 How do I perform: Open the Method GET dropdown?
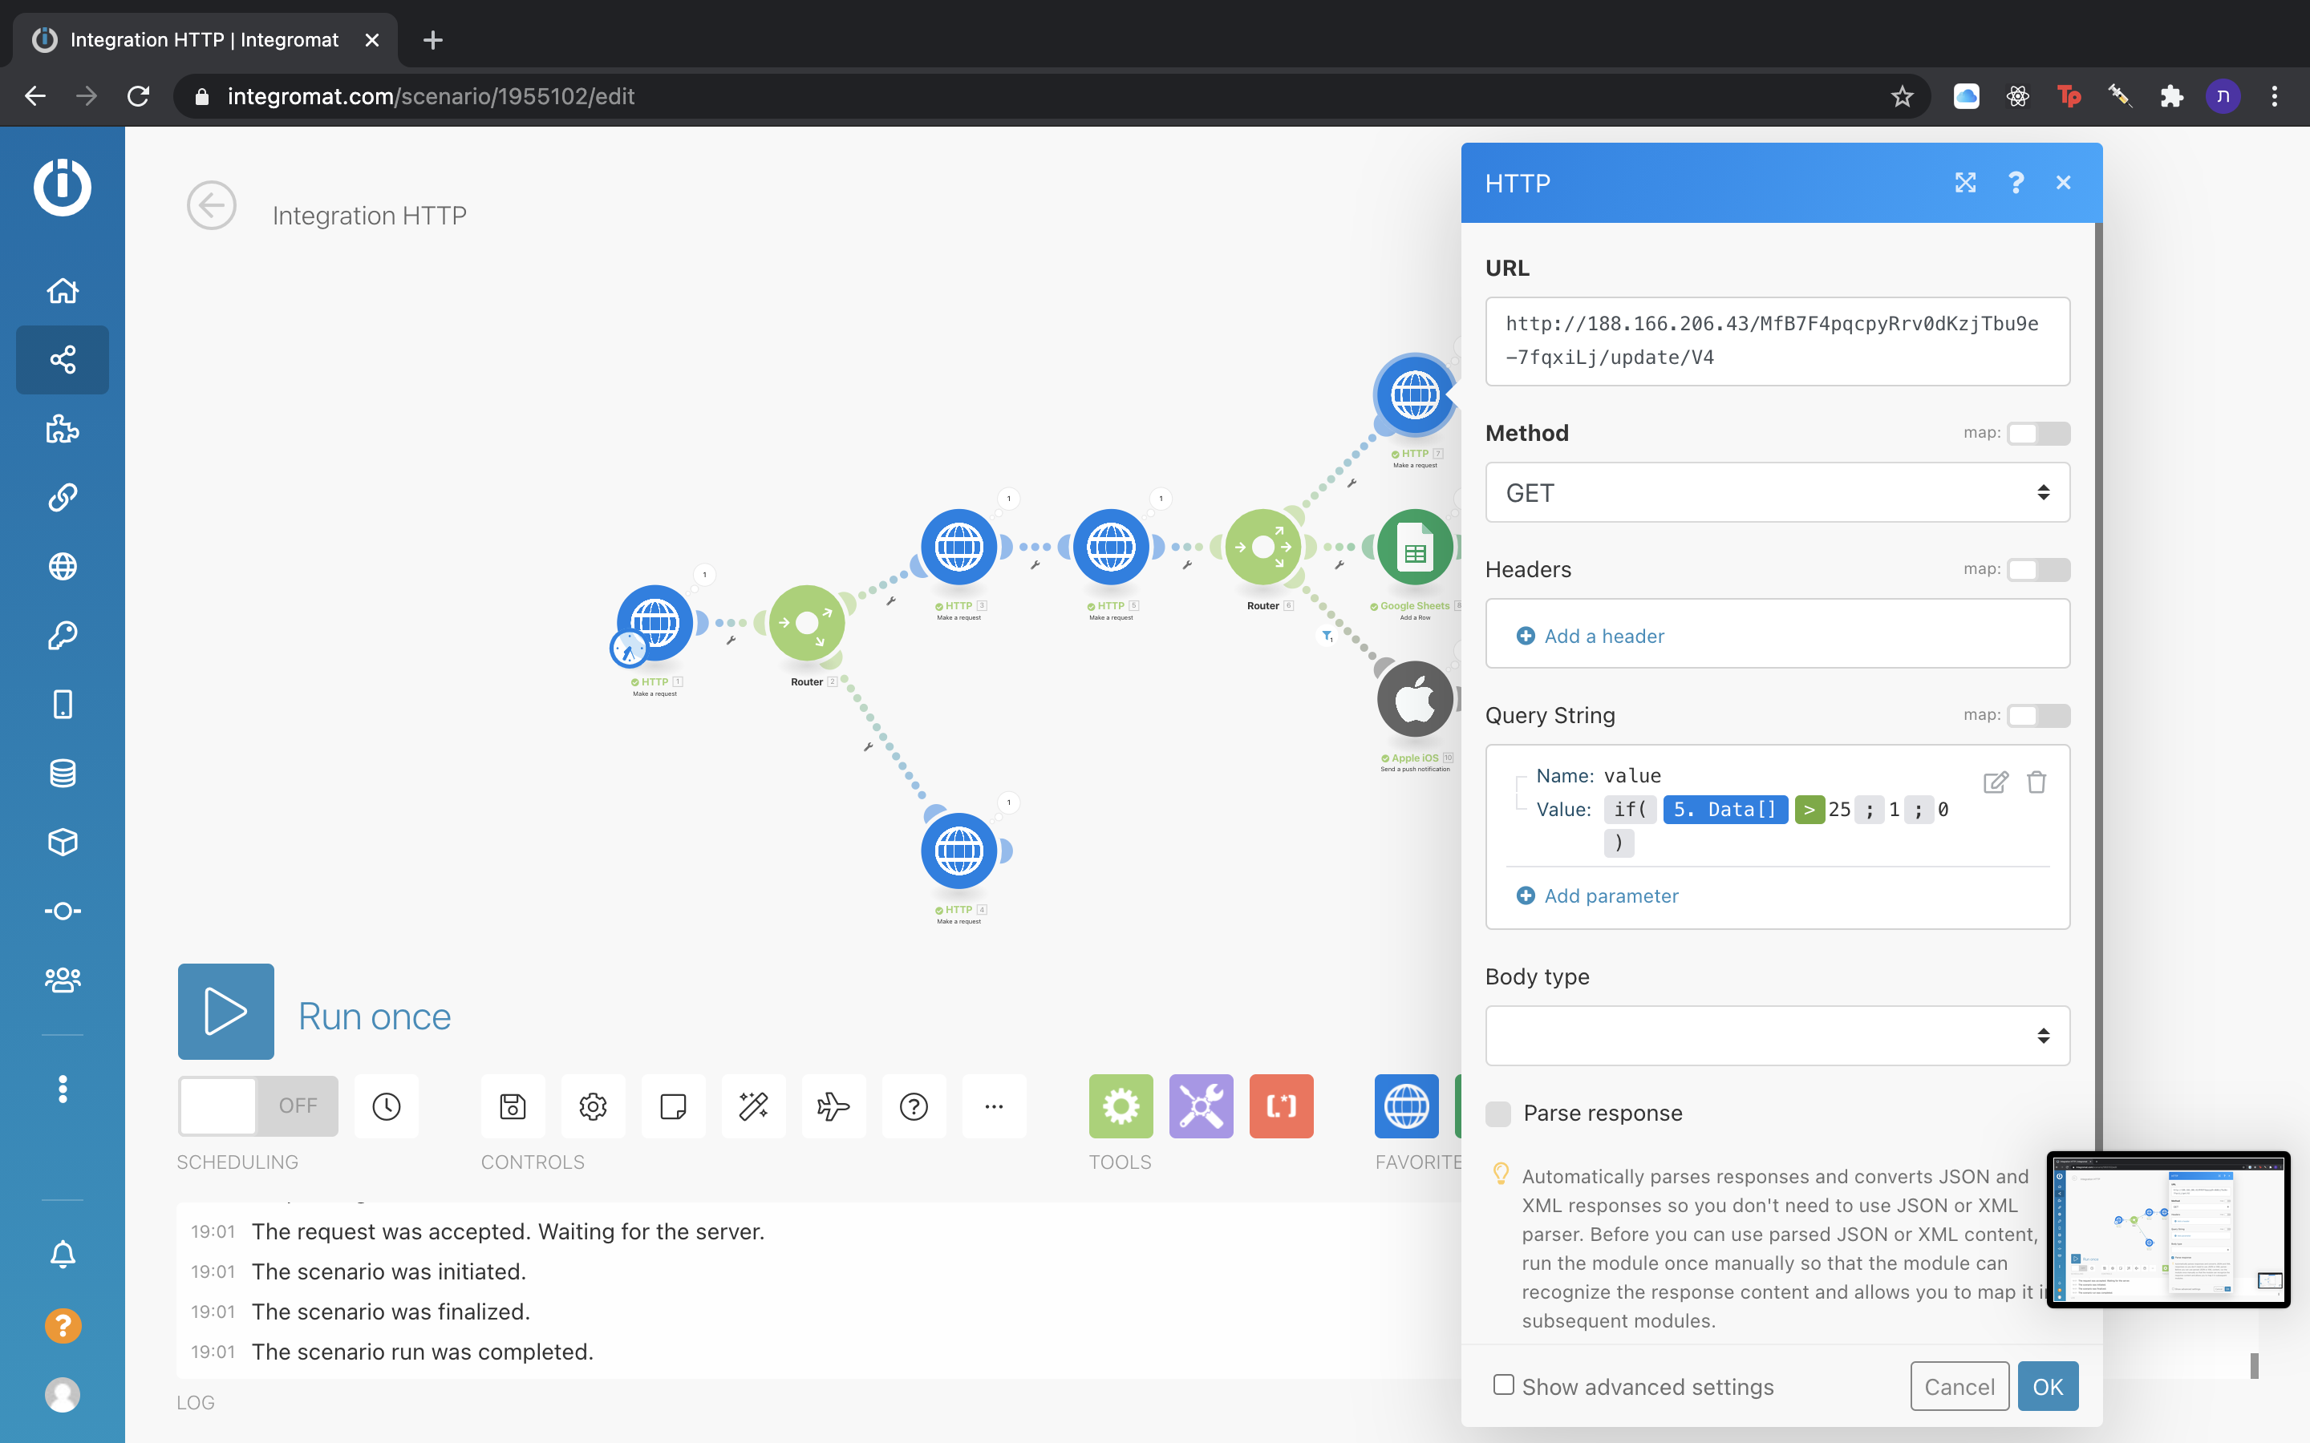coord(1777,492)
